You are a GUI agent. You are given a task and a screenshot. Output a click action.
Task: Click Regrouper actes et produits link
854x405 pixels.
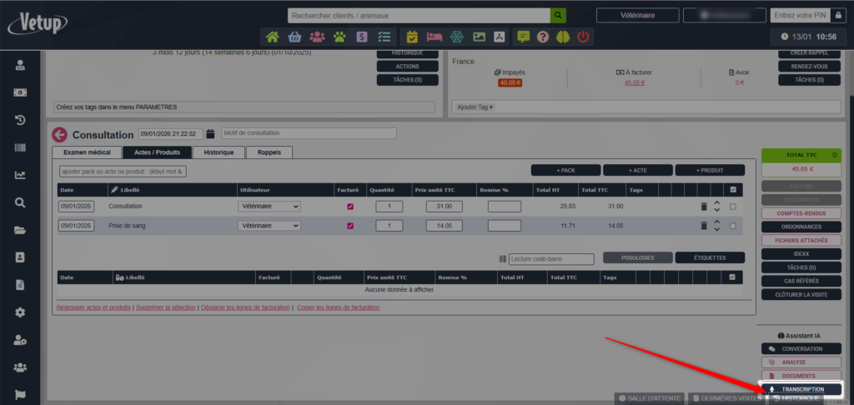(x=93, y=307)
